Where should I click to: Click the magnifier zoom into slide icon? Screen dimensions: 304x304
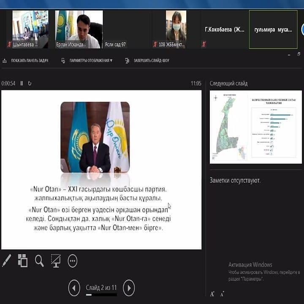(39, 261)
